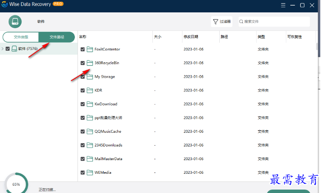Viewport: 322px width, 193px height.
Task: Uncheck the KwDownload checkbox
Action: pyautogui.click(x=83, y=104)
